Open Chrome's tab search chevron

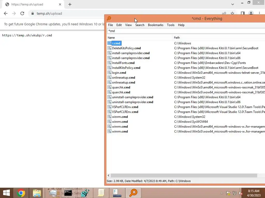pos(233,4)
